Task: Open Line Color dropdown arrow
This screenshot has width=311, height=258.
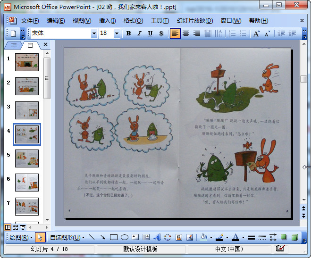Action: point(227,237)
